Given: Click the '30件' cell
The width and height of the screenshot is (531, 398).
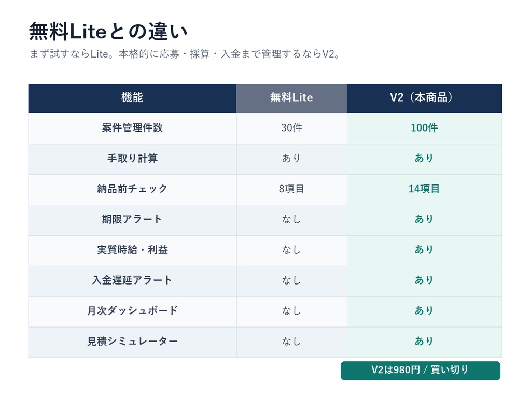Looking at the screenshot, I should [x=291, y=128].
